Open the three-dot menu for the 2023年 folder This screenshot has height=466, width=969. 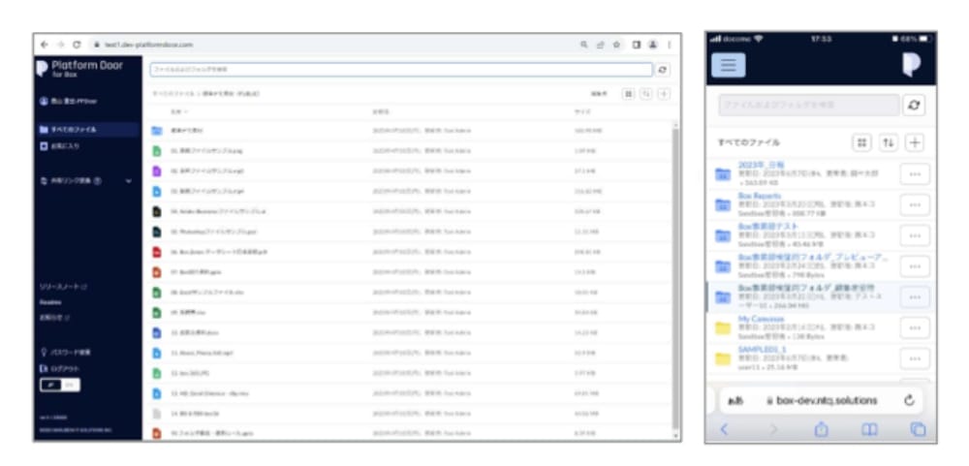(x=915, y=173)
